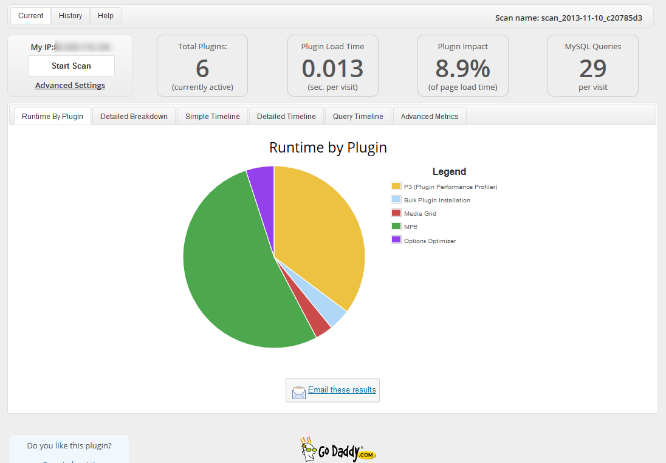Click the Total Plugins value 6
Viewport: 666px width, 463px height.
point(202,69)
